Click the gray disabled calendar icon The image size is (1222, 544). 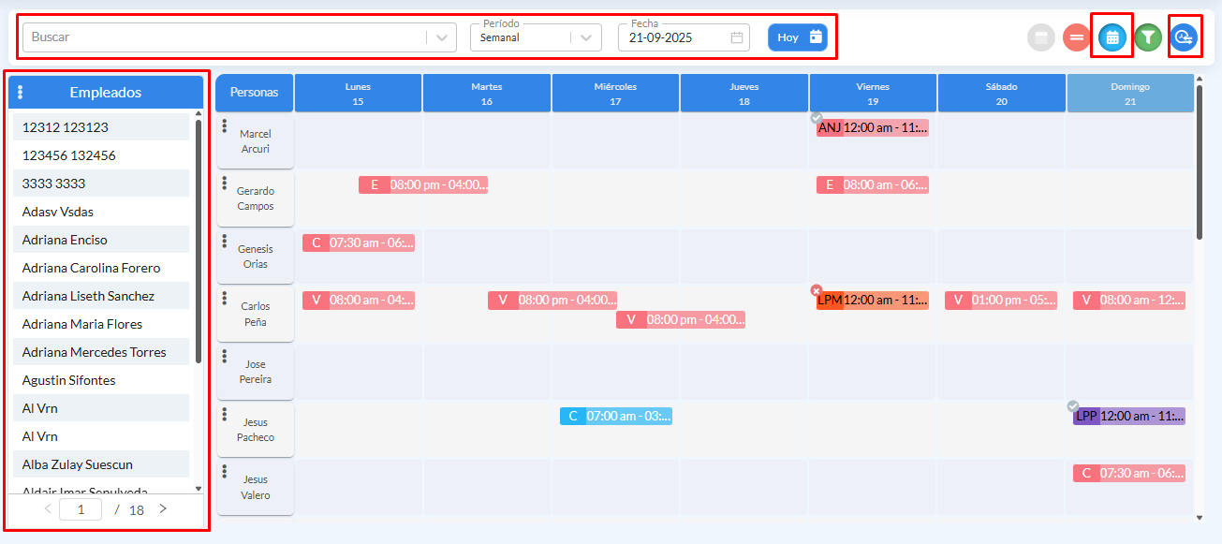1041,37
